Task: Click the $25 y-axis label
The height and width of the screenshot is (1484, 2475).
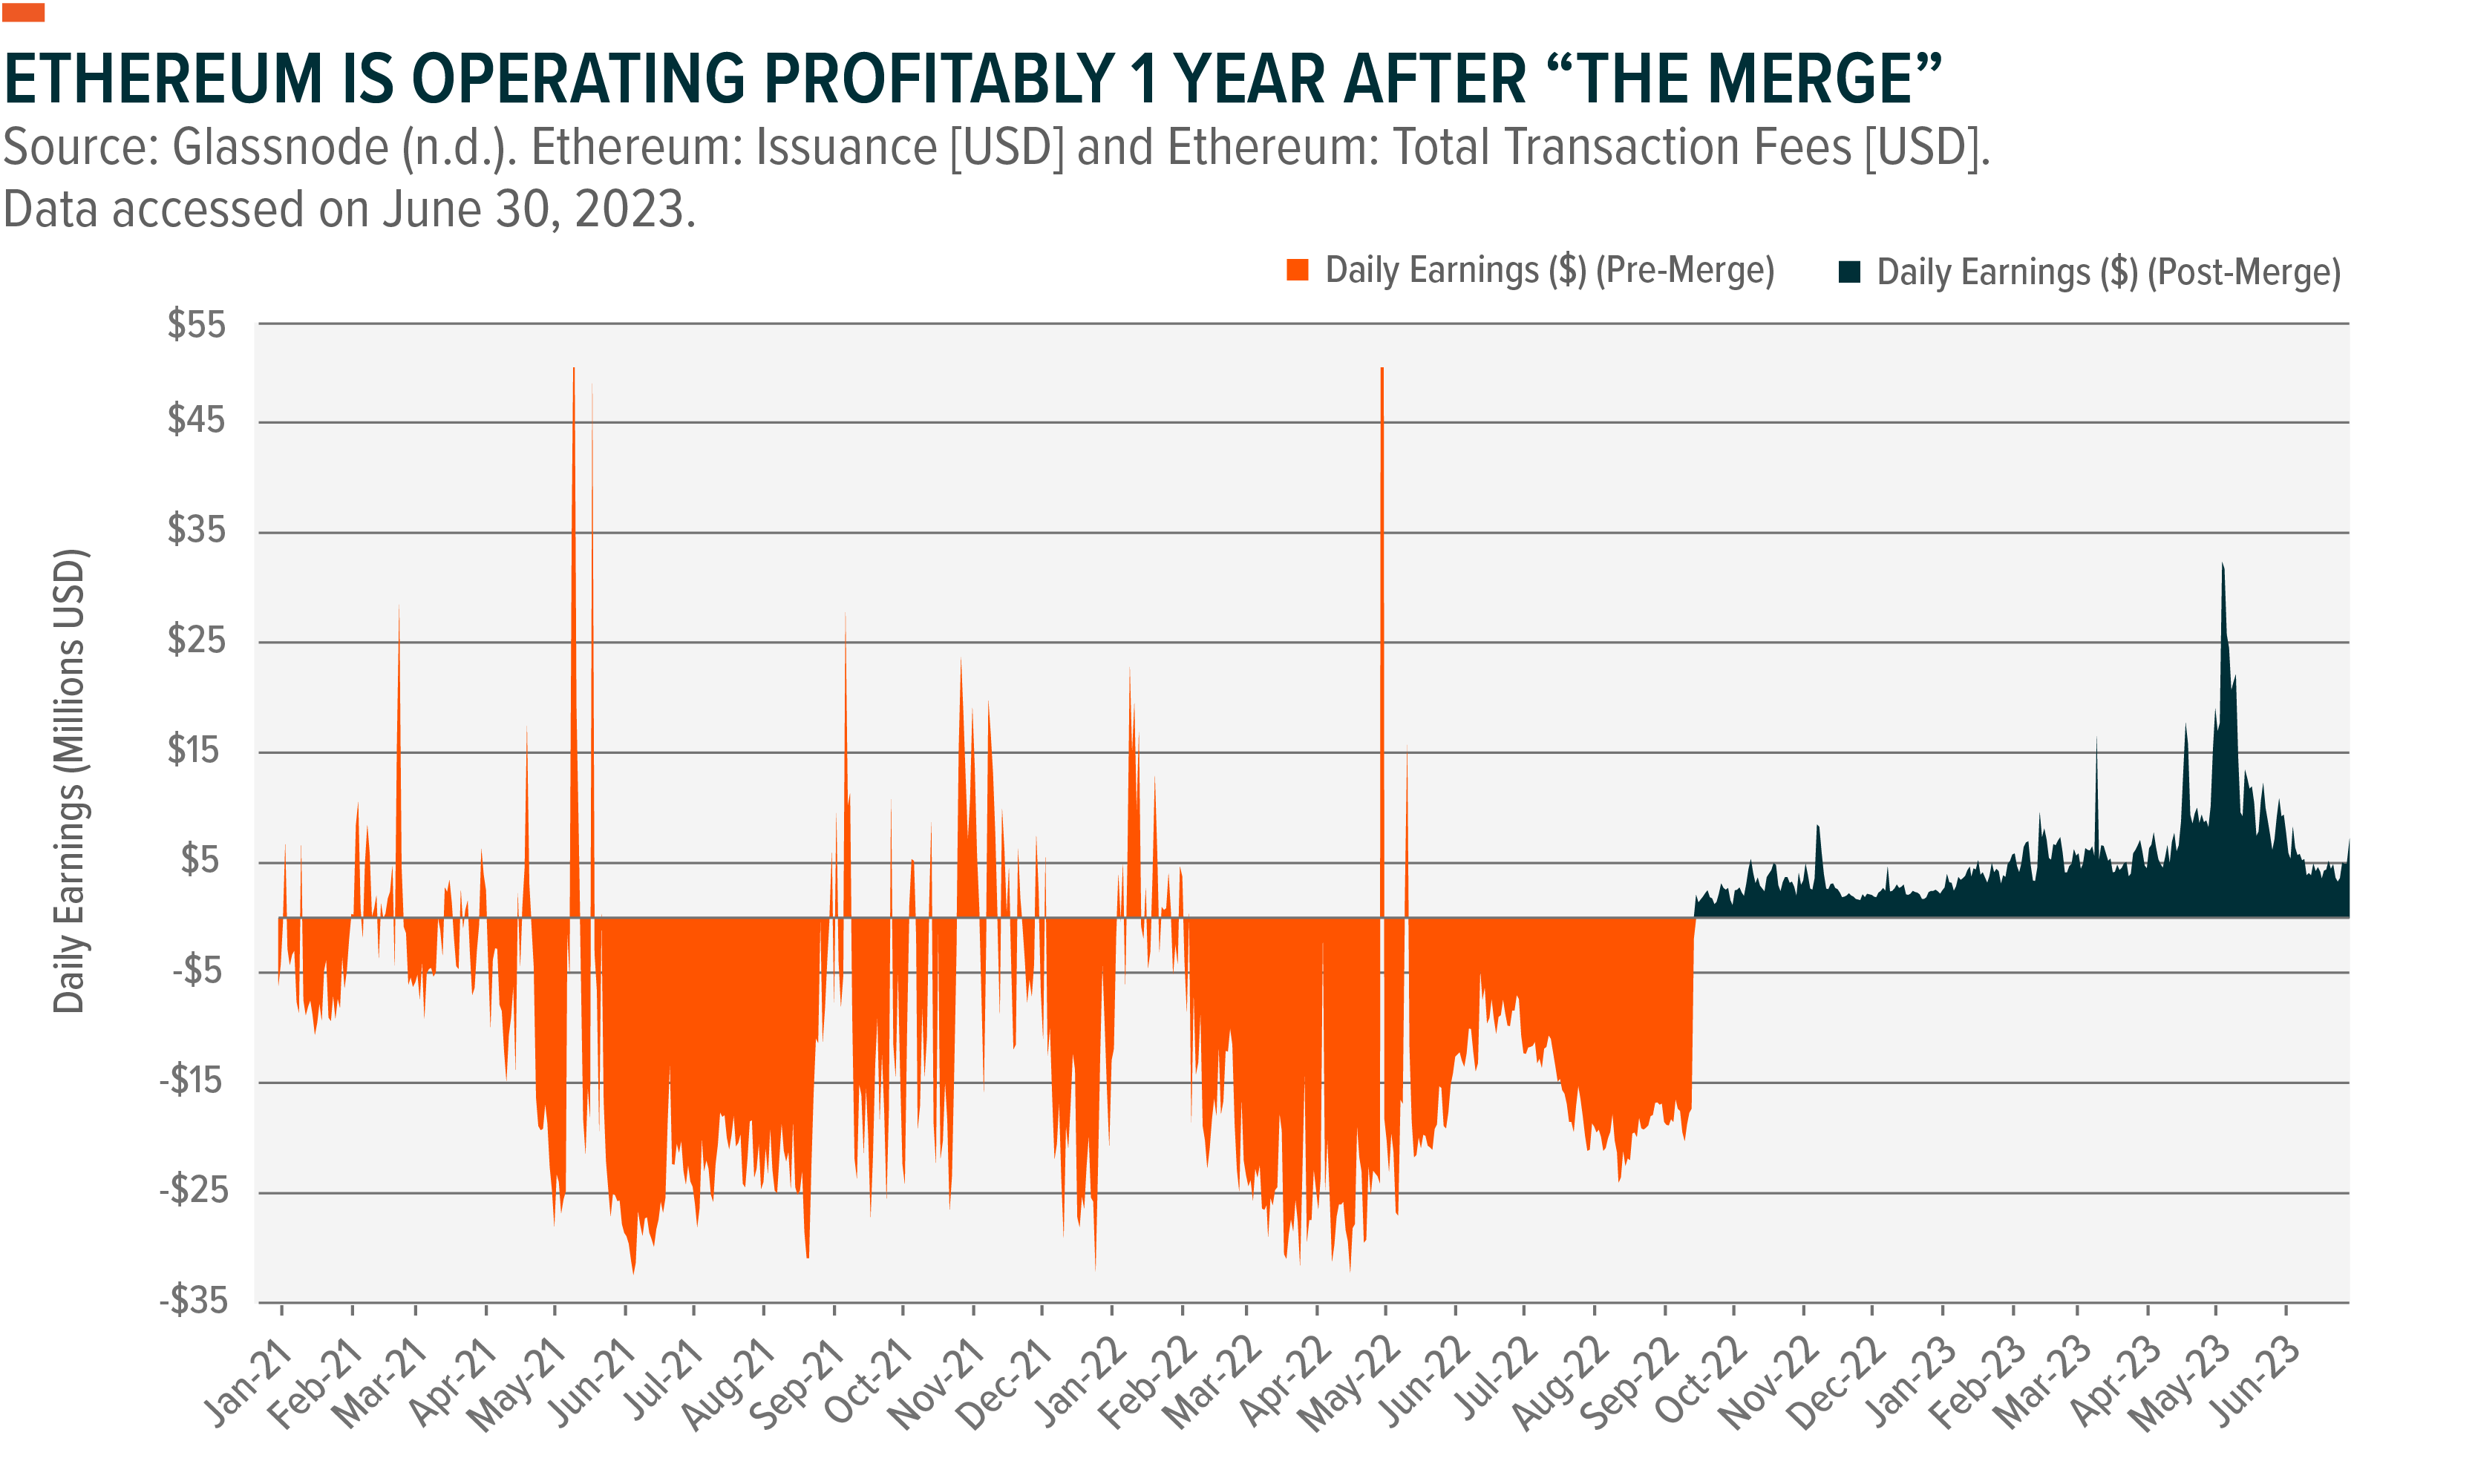Action: tap(197, 639)
